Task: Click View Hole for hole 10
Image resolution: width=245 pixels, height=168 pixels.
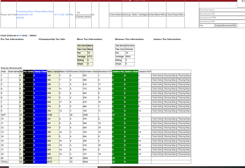Action: click(x=157, y=119)
